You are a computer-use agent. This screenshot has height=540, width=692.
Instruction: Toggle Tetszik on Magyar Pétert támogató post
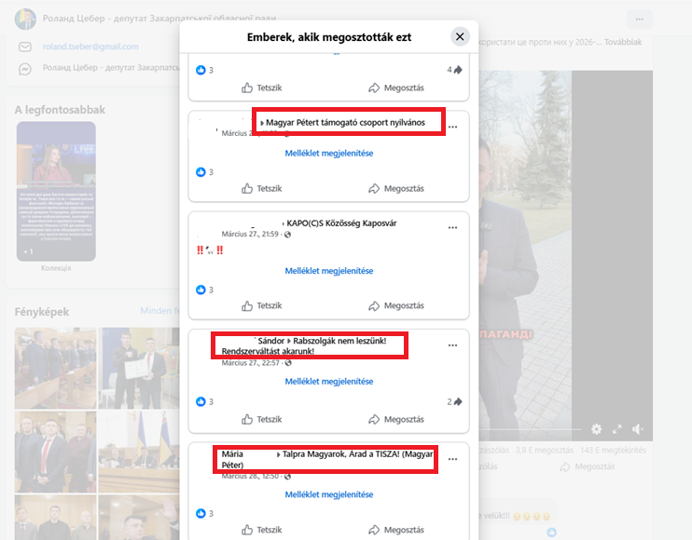coord(261,189)
